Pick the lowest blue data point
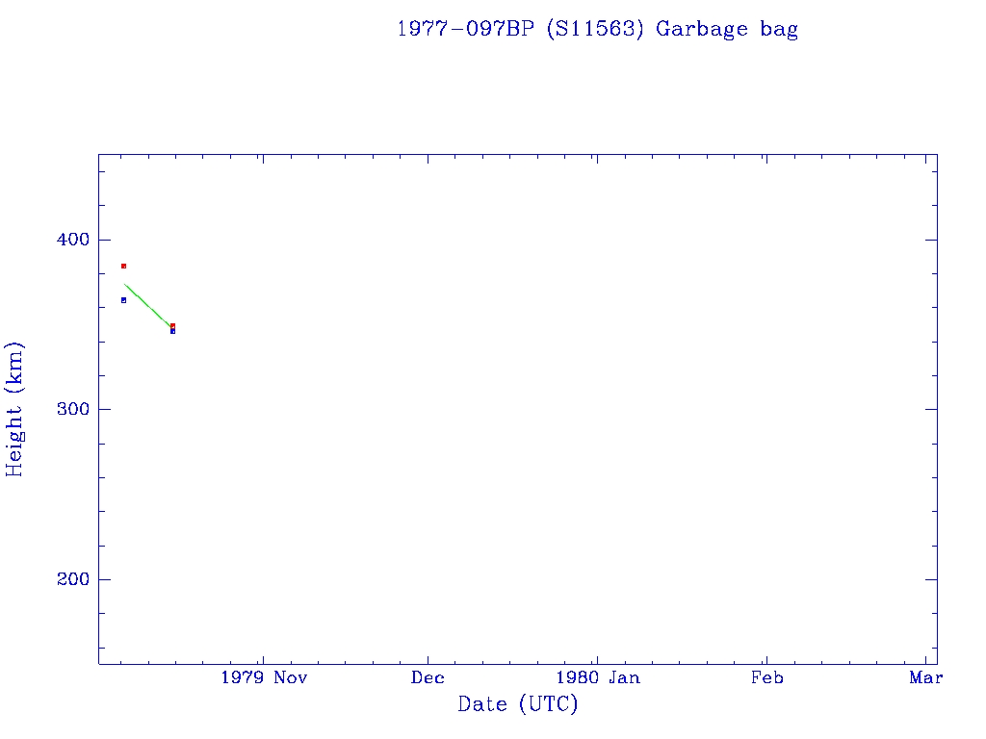 point(172,331)
